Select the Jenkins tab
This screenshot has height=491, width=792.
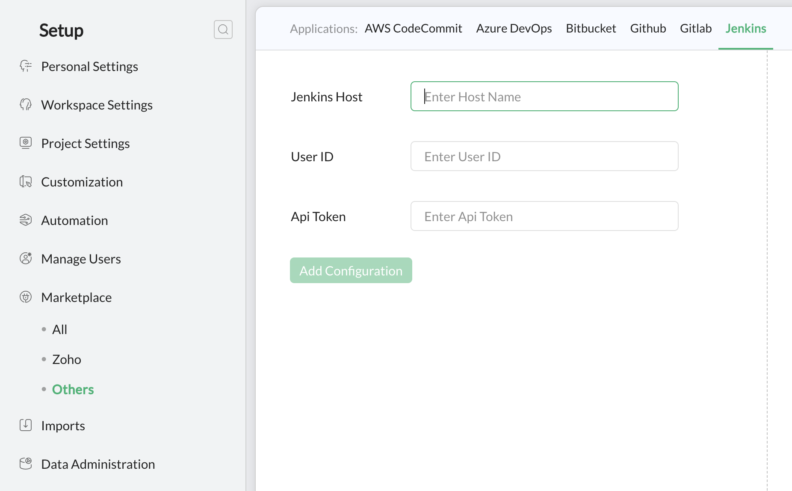[x=745, y=28]
